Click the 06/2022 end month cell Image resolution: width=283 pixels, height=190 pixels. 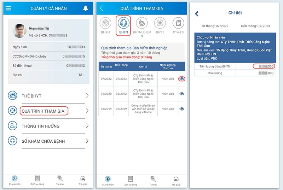coord(121,94)
